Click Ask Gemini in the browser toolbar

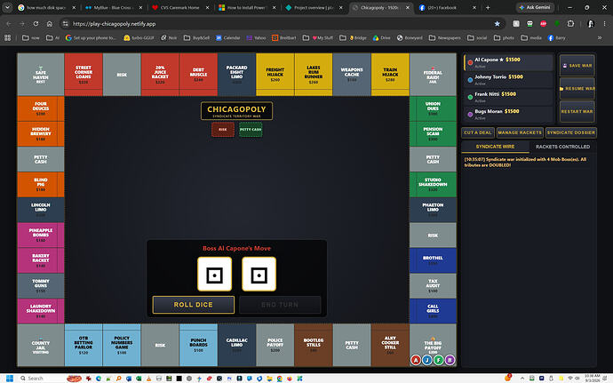point(535,7)
